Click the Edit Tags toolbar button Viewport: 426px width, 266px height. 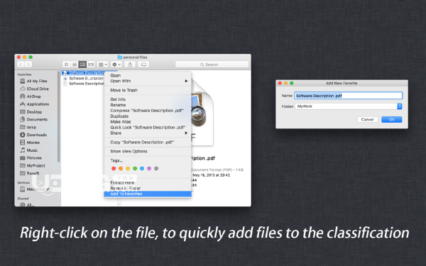(x=143, y=65)
